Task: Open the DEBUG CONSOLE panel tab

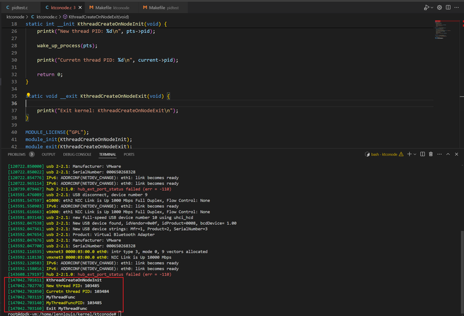Action: coord(76,154)
